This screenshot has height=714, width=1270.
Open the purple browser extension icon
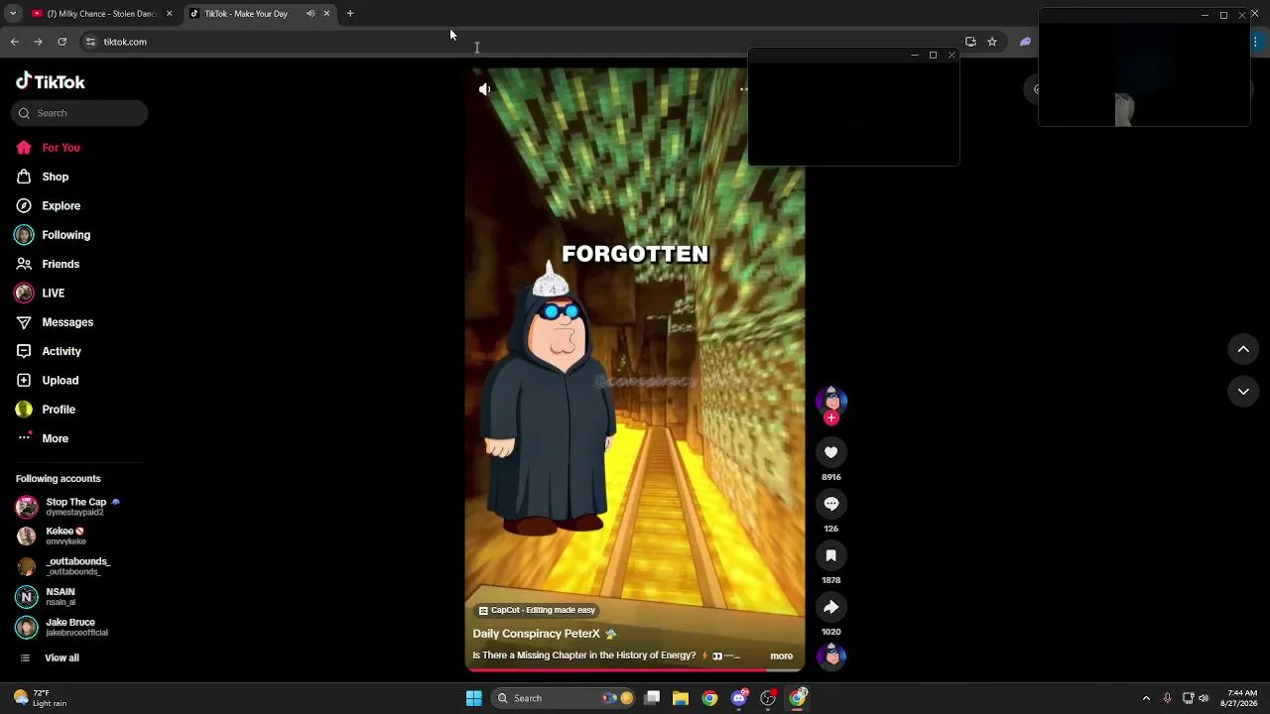pyautogui.click(x=1025, y=42)
